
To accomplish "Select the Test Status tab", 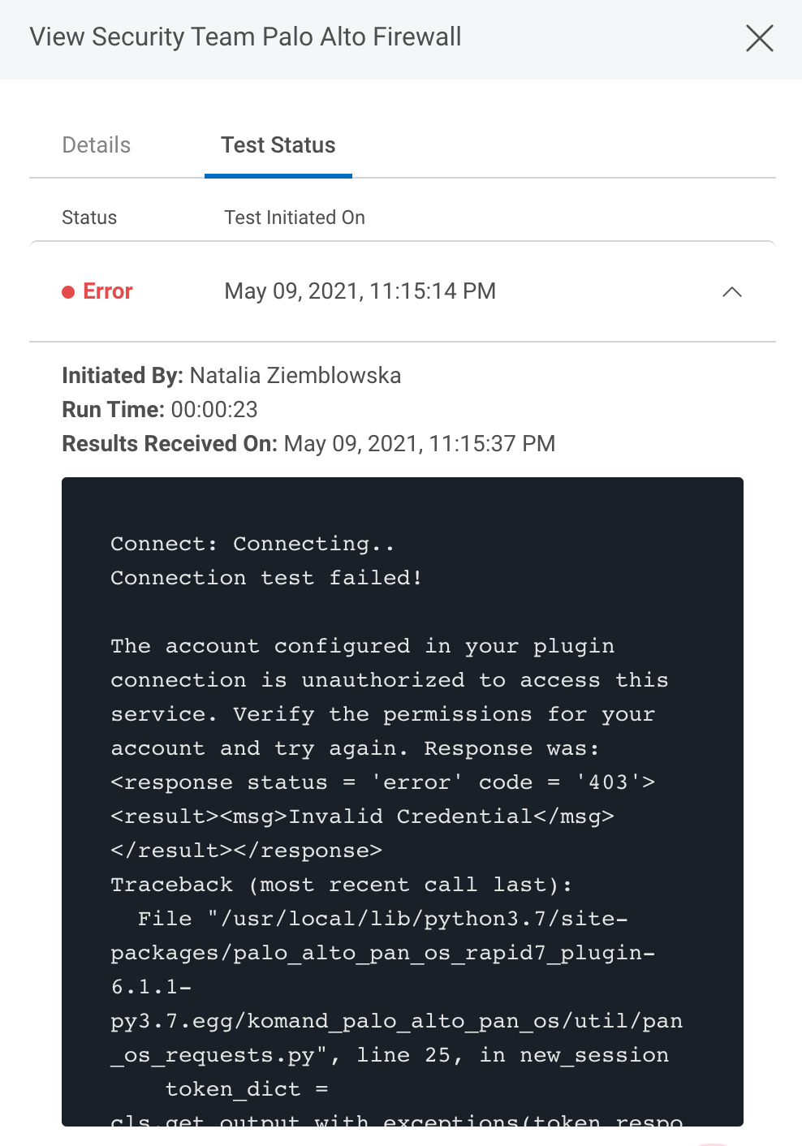I will point(278,145).
